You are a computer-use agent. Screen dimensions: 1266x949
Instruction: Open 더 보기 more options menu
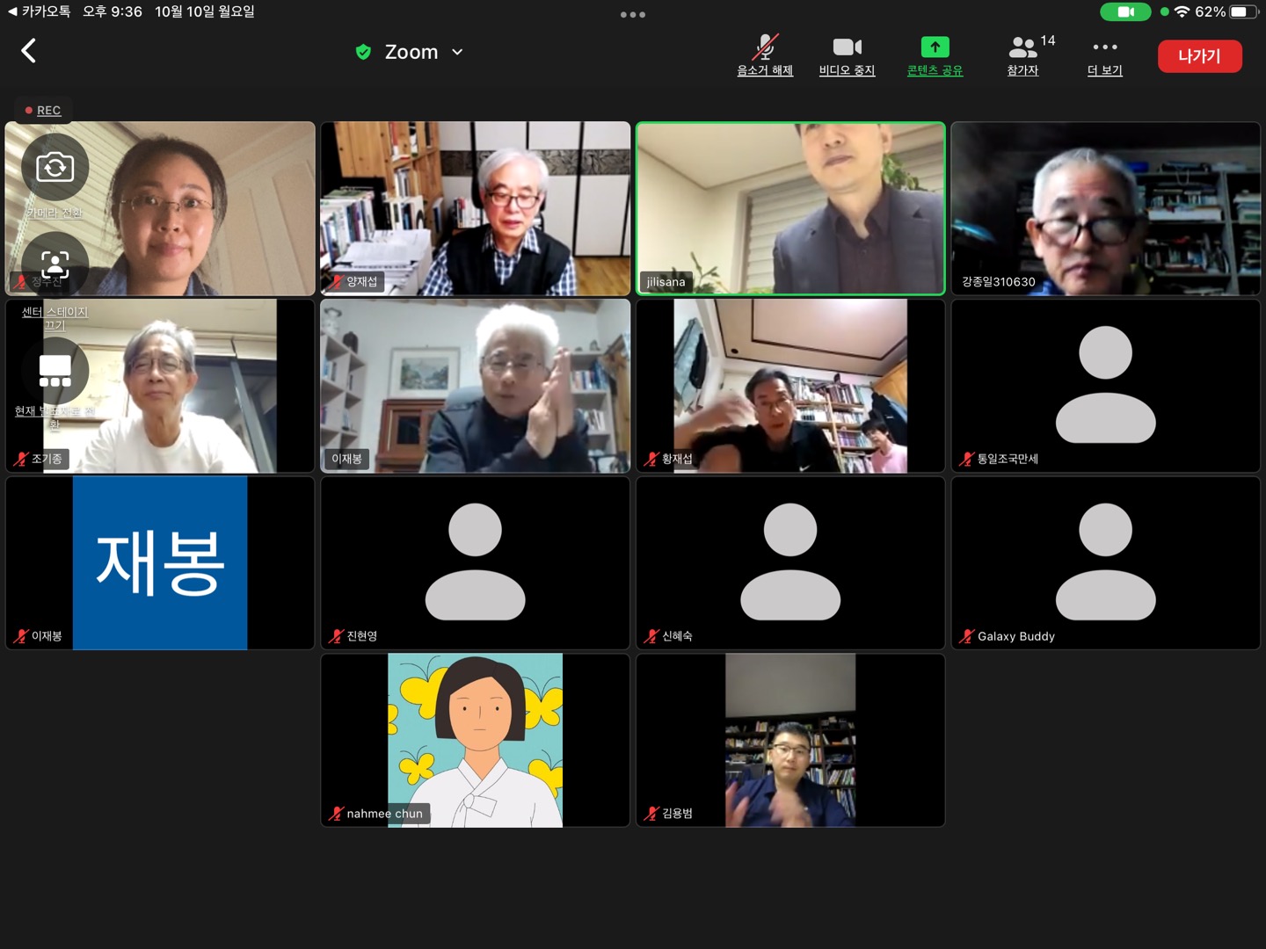click(1105, 55)
